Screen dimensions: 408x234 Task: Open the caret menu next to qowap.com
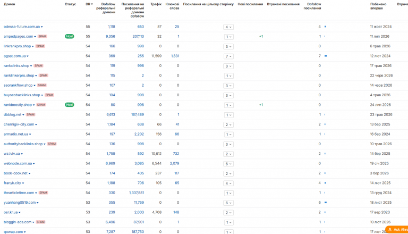click(25, 232)
